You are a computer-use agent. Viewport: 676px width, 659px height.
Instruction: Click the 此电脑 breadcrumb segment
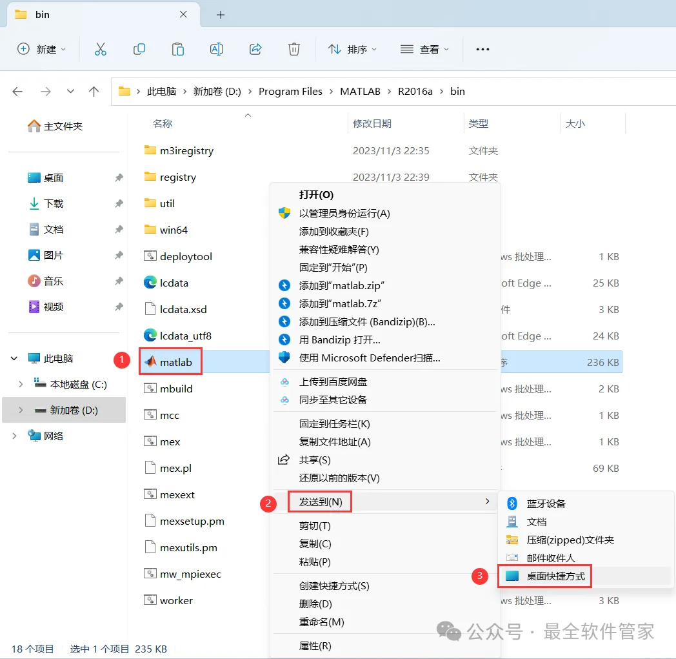tap(161, 92)
